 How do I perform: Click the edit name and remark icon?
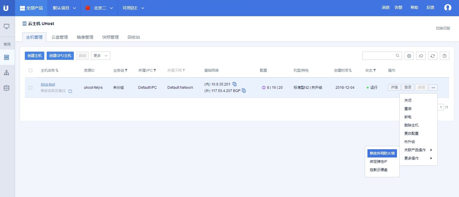tap(70, 91)
